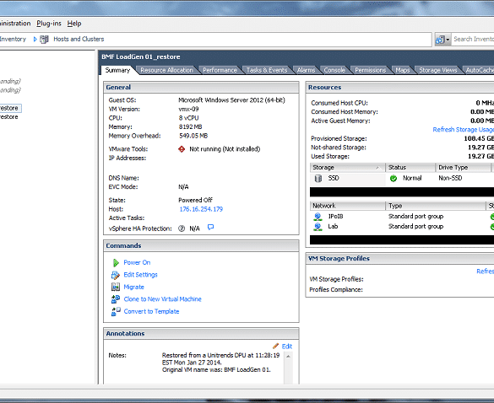494x403 pixels.
Task: Switch to the Resource Allocation tab
Action: (x=166, y=70)
